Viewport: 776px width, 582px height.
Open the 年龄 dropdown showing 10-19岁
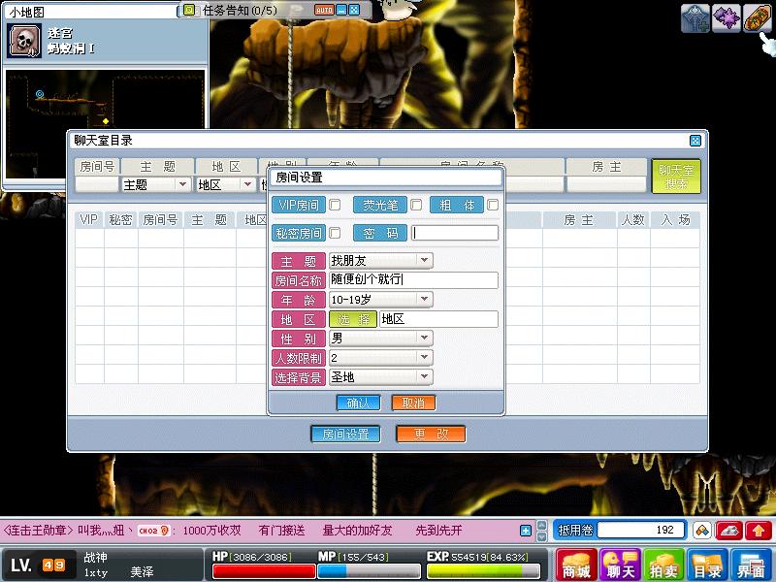pyautogui.click(x=380, y=300)
